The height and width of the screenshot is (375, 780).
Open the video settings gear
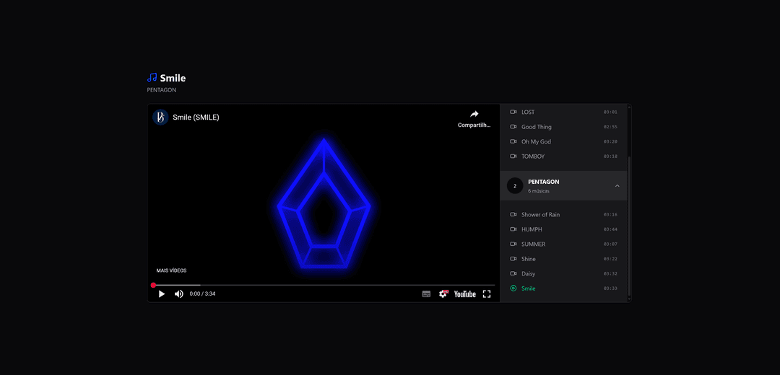pyautogui.click(x=443, y=294)
